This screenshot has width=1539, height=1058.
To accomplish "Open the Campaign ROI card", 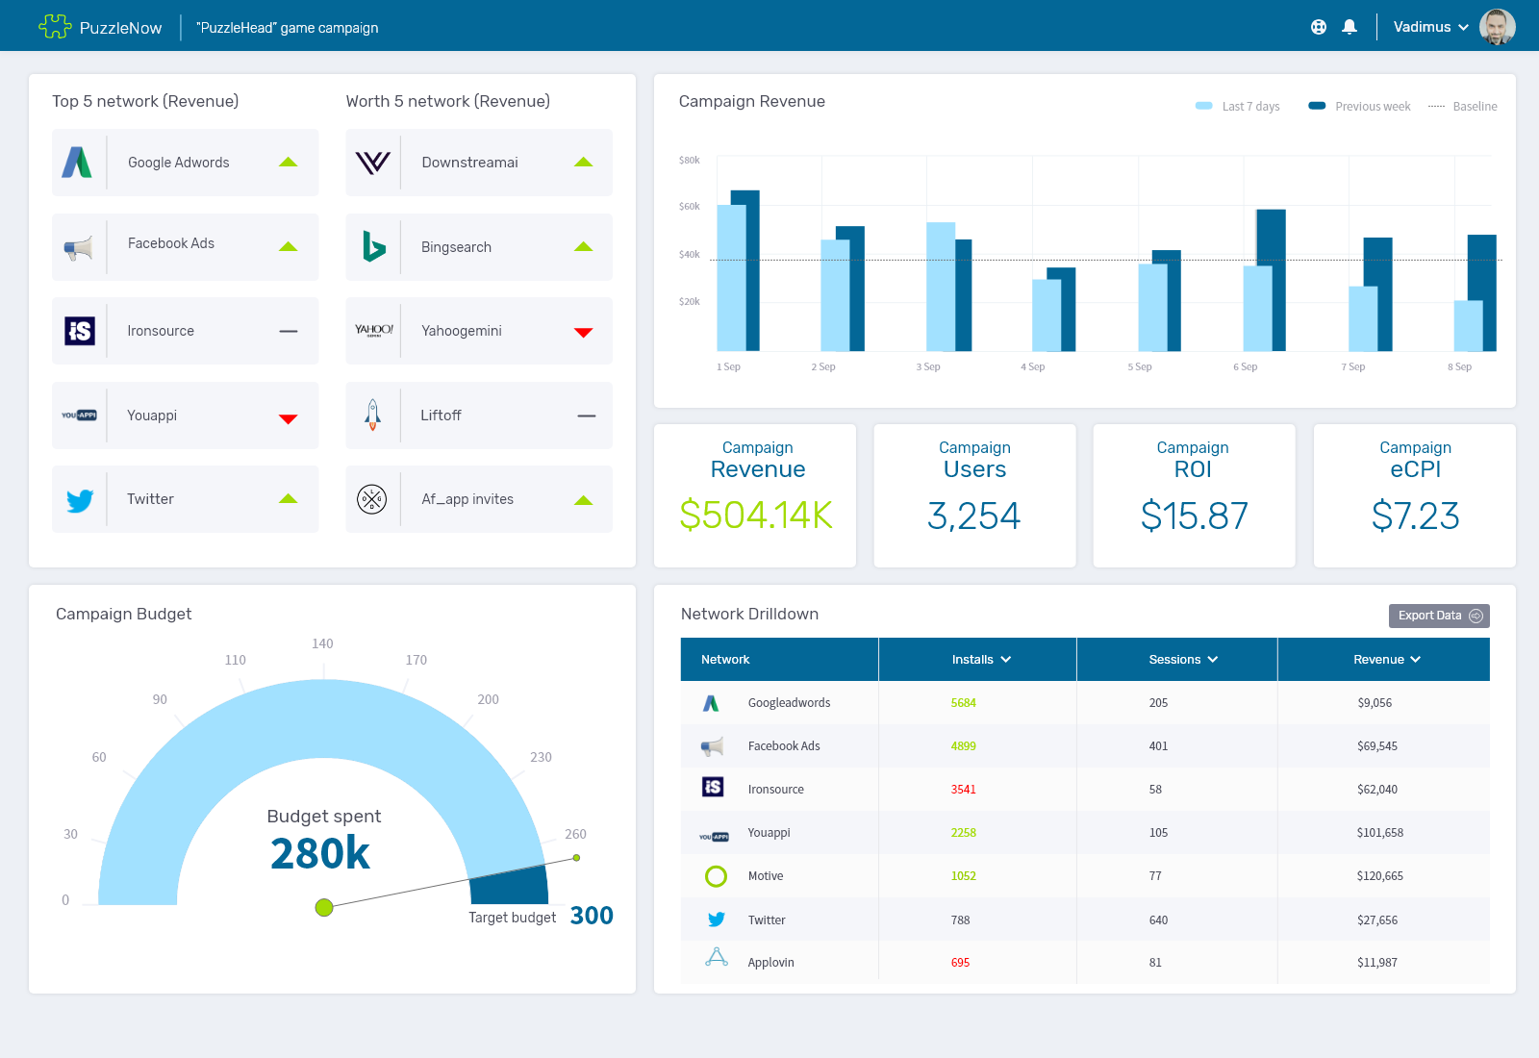I will pyautogui.click(x=1193, y=495).
